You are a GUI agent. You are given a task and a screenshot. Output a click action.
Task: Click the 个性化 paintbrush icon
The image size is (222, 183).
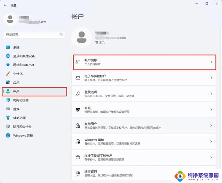8,73
